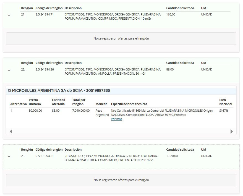Collapse renglón 21 with the minus icon
This screenshot has width=243, height=196.
point(9,15)
